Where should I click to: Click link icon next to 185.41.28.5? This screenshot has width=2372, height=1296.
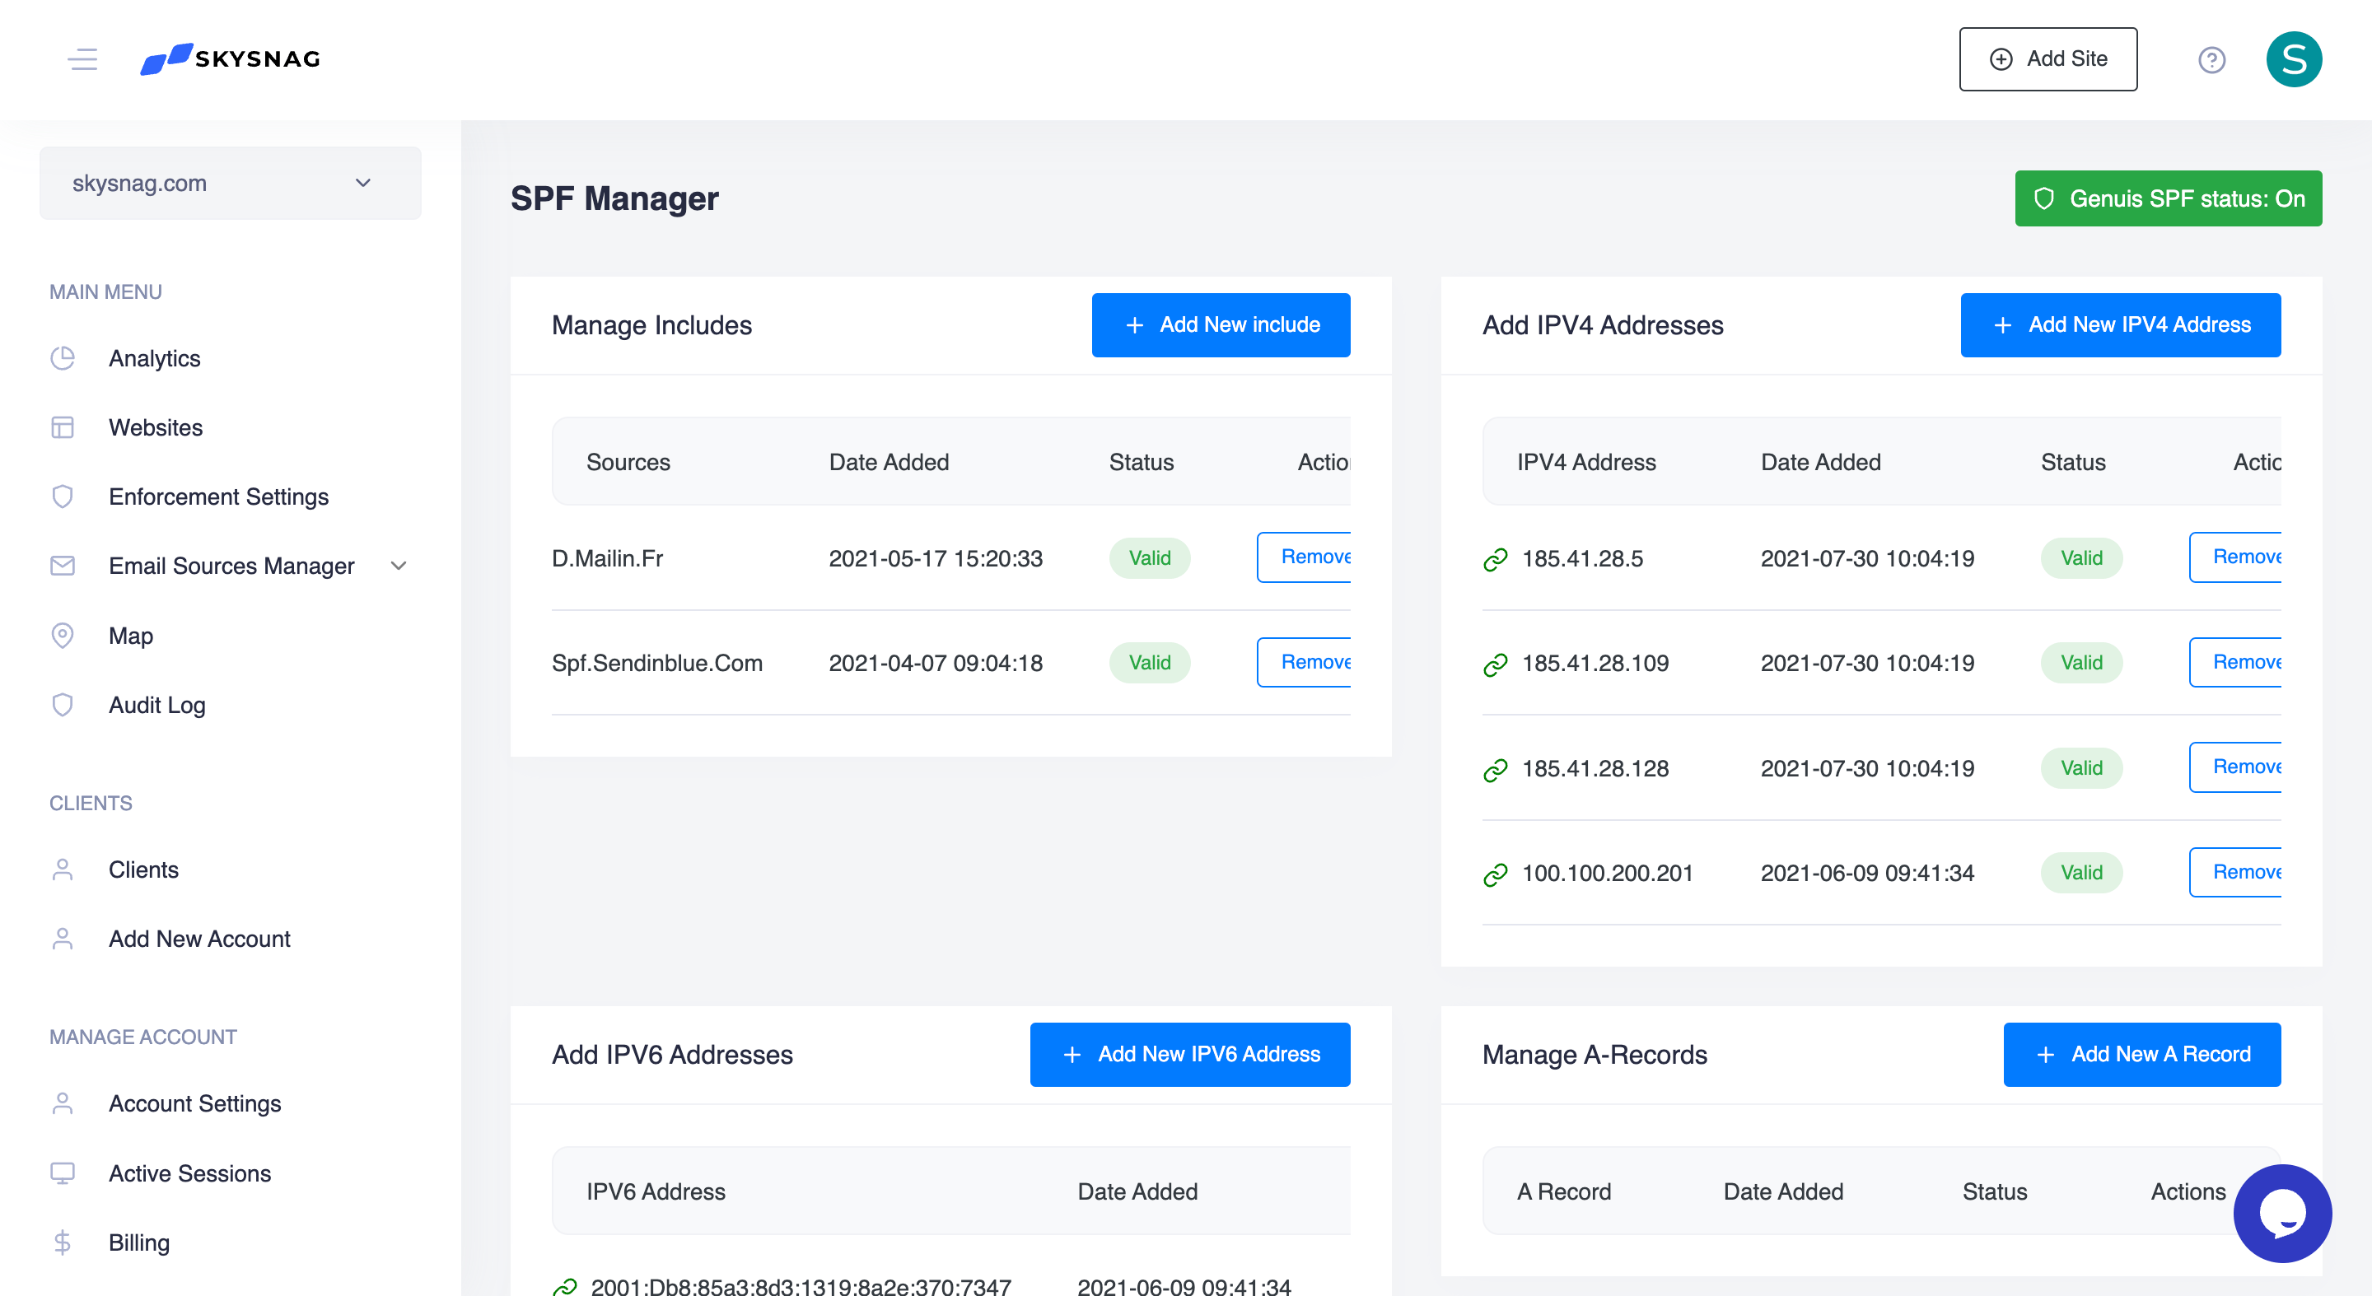1496,559
